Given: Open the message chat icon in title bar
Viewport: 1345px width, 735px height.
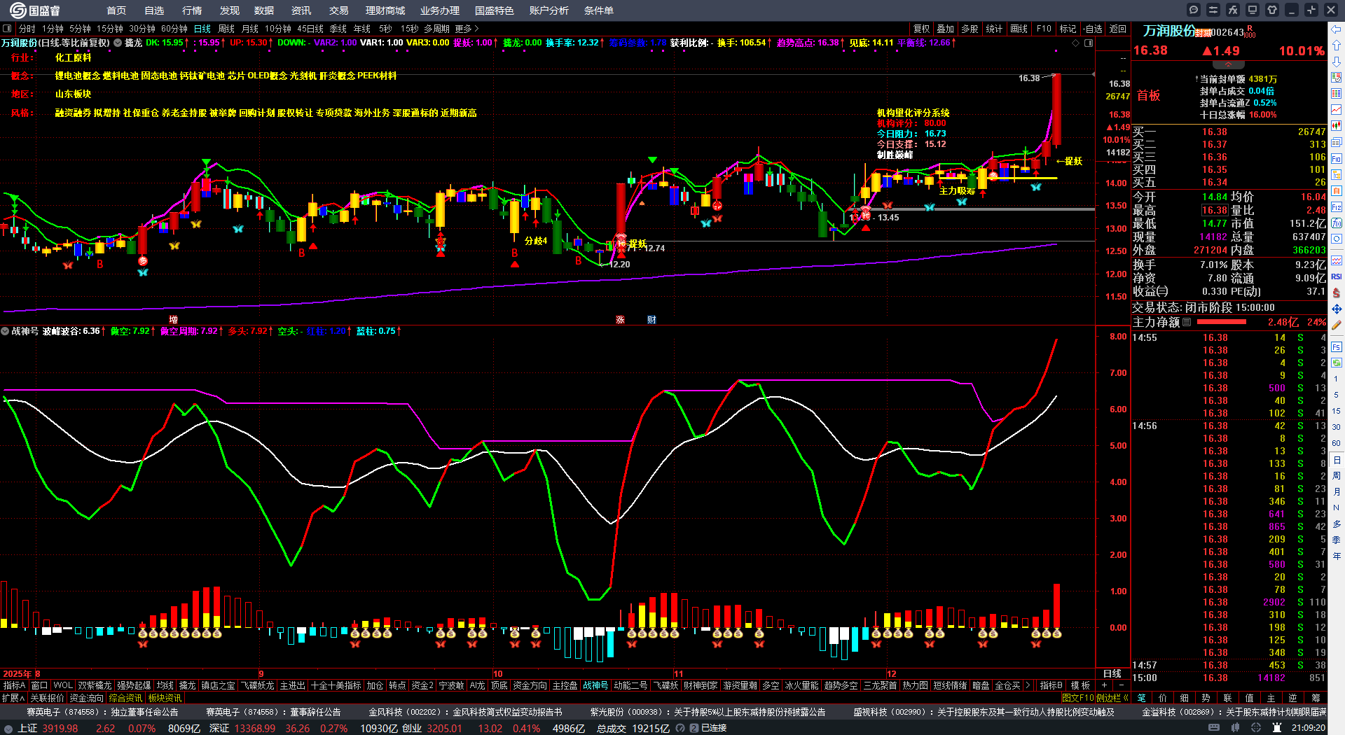Looking at the screenshot, I should [1194, 10].
